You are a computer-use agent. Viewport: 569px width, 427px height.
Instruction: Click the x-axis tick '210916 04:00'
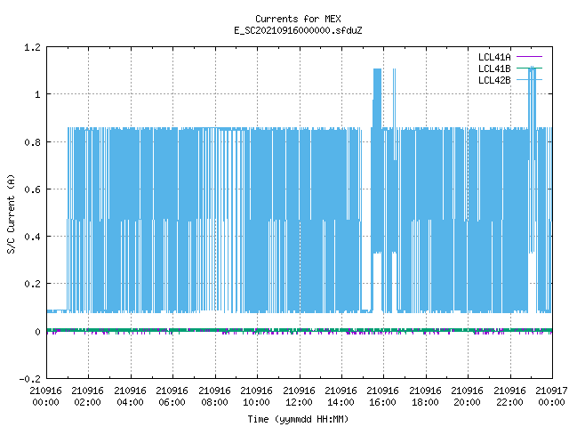pos(130,397)
